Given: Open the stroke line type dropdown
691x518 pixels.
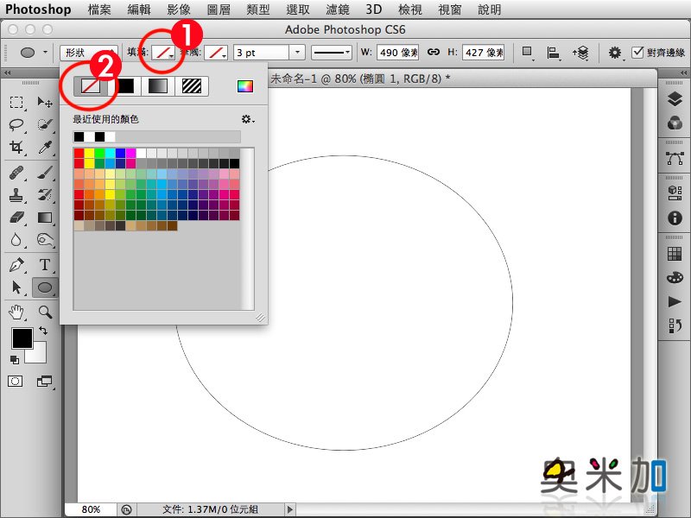Looking at the screenshot, I should (332, 53).
